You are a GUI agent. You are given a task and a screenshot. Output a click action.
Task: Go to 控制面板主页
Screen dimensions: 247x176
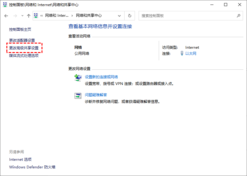[20, 30]
